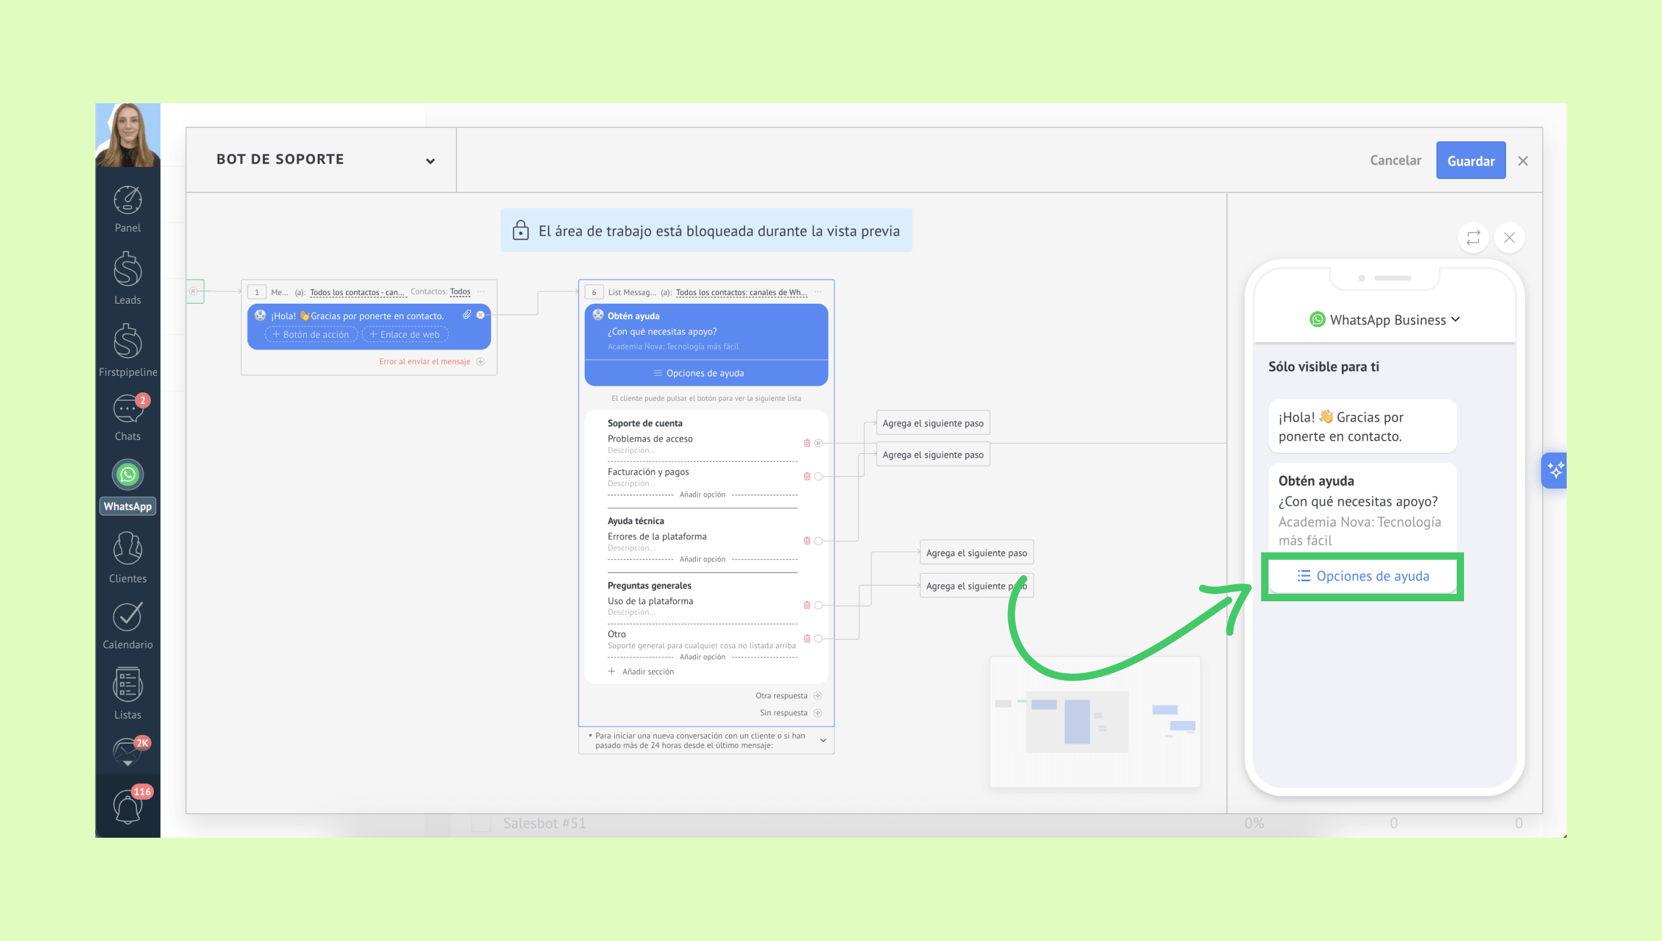The height and width of the screenshot is (941, 1662).
Task: Click connector circle next to Otro option
Action: [818, 639]
